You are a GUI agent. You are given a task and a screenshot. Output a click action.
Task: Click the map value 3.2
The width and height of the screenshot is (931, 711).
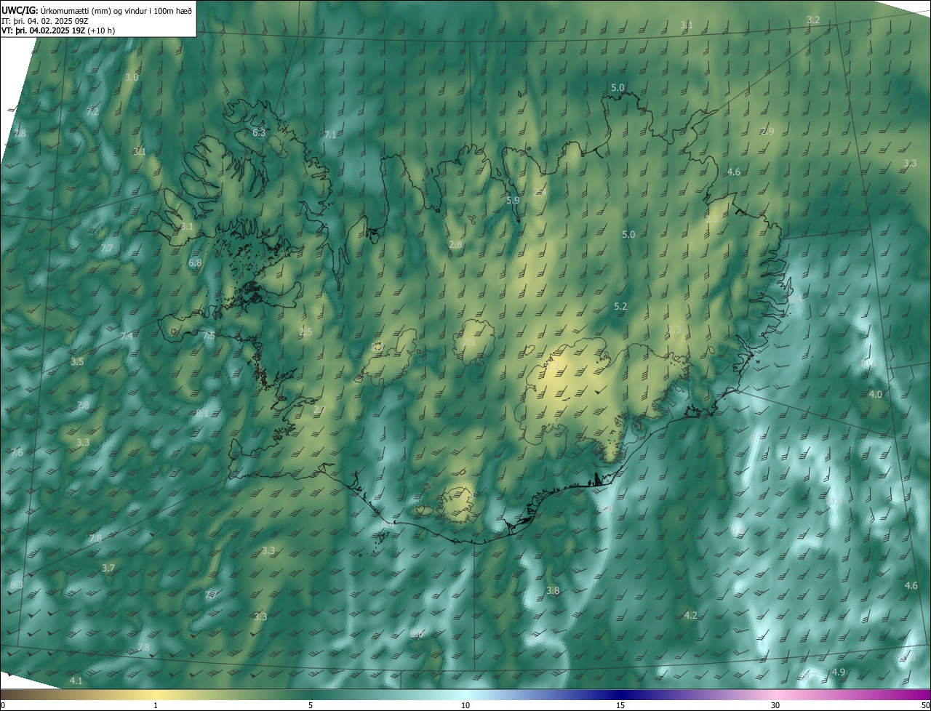click(813, 20)
